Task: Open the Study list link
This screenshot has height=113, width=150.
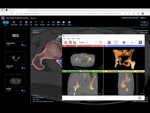Action: point(33,18)
